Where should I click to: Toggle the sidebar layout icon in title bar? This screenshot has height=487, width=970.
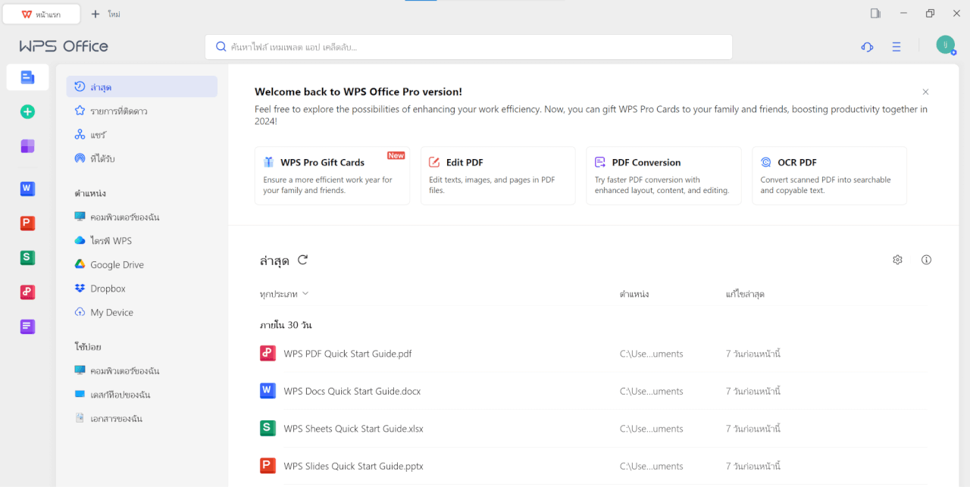pos(875,13)
